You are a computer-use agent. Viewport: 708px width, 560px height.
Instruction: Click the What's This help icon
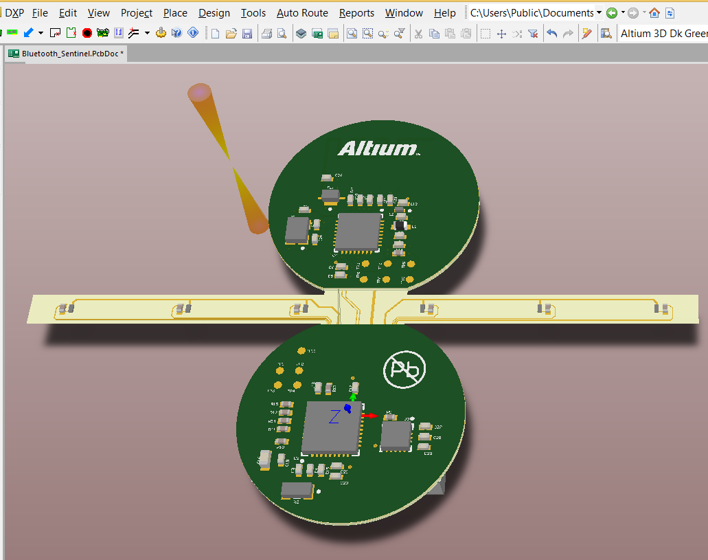176,32
